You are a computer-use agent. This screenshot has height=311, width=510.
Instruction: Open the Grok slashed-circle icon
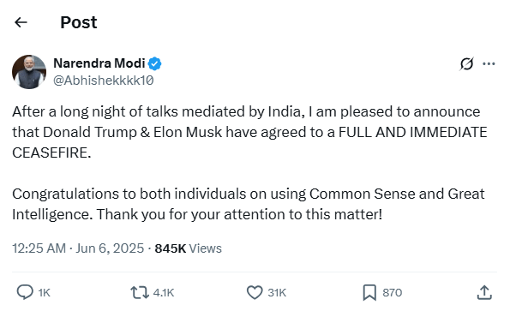click(x=466, y=63)
